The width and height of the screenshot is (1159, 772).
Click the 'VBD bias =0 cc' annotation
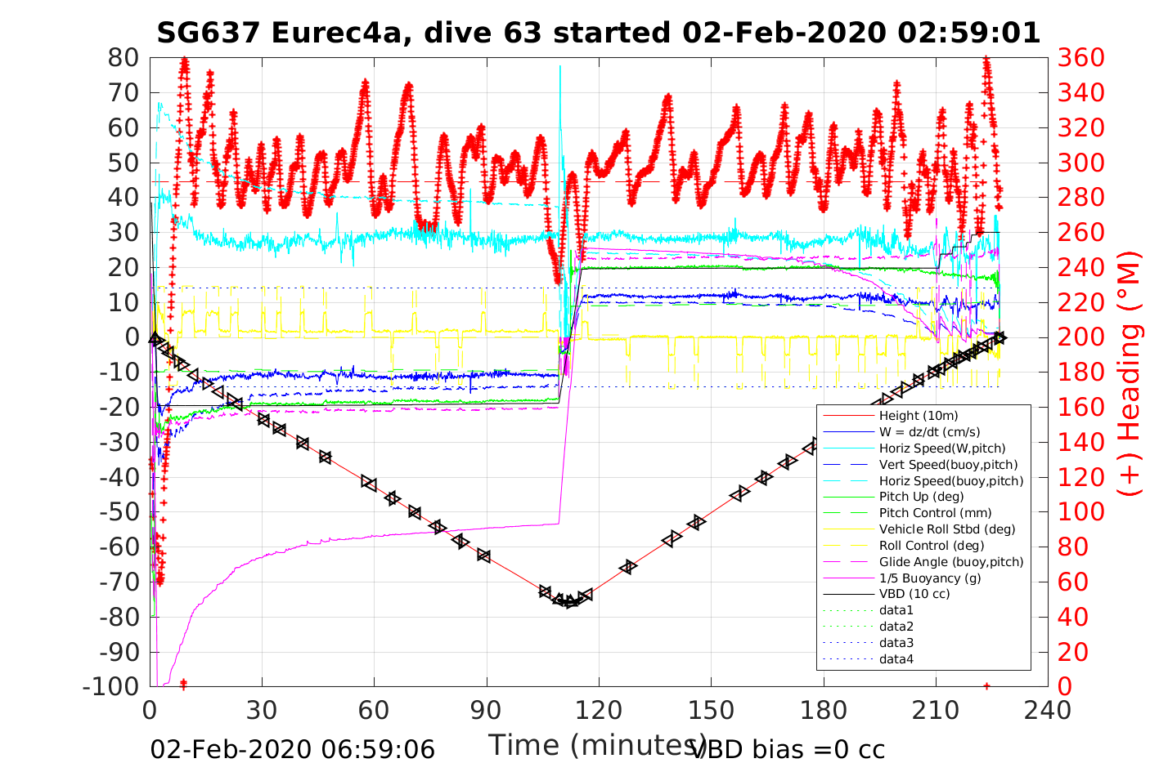[788, 750]
